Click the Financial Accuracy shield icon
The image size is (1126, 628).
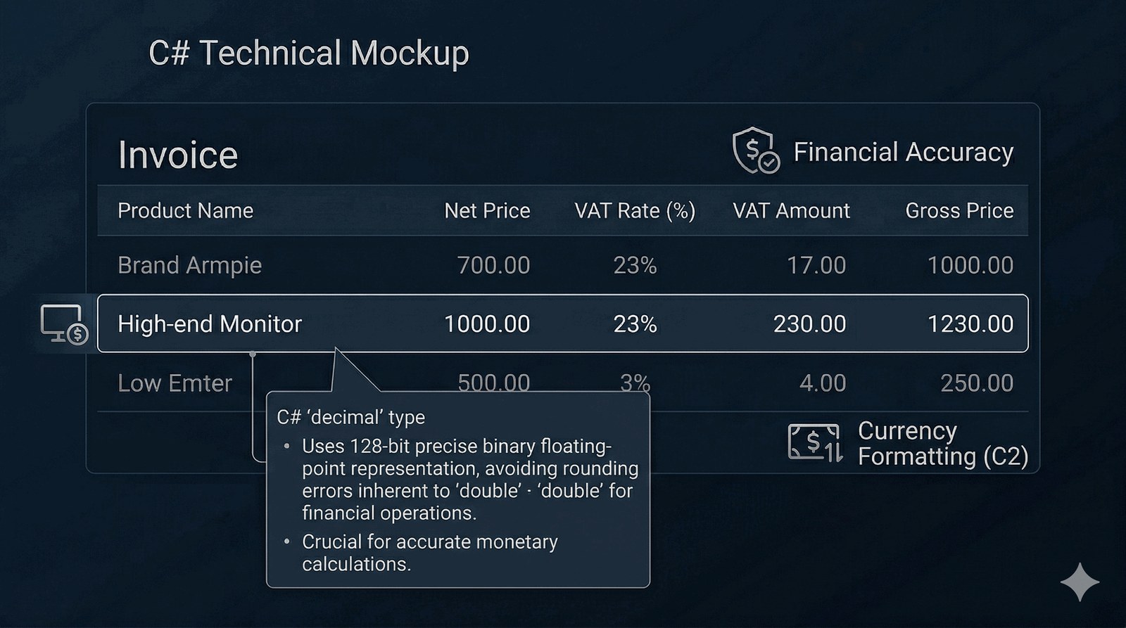tap(755, 150)
